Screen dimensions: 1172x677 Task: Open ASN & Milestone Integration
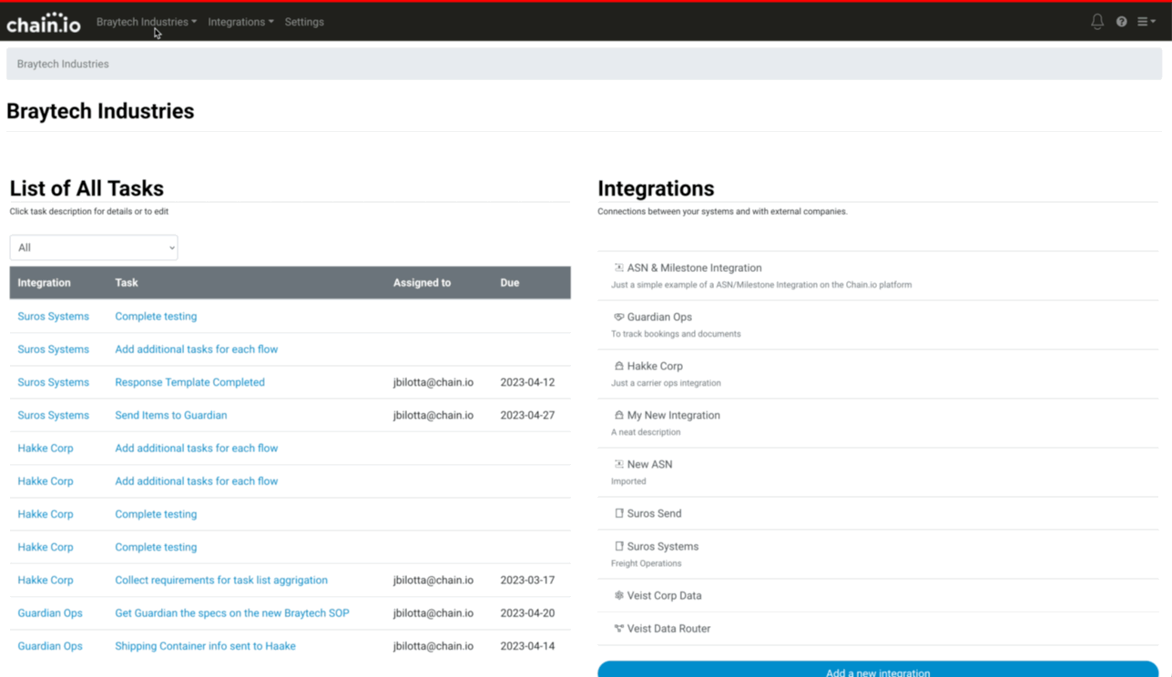pyautogui.click(x=694, y=268)
